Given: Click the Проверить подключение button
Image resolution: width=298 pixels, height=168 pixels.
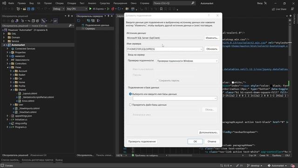Looking at the screenshot, I should coord(142,141).
